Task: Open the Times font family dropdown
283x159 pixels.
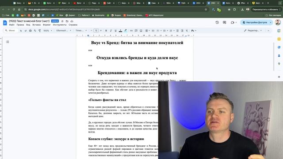Action: point(81,30)
